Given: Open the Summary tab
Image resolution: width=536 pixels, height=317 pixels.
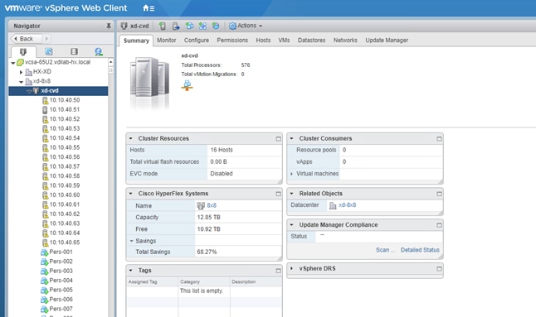Looking at the screenshot, I should (x=136, y=41).
